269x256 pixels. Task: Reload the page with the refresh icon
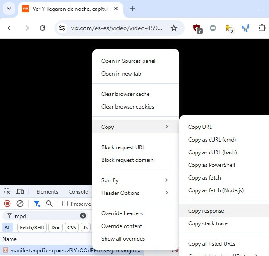pos(43,28)
